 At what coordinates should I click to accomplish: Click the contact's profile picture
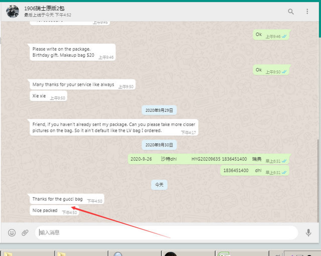point(13,12)
